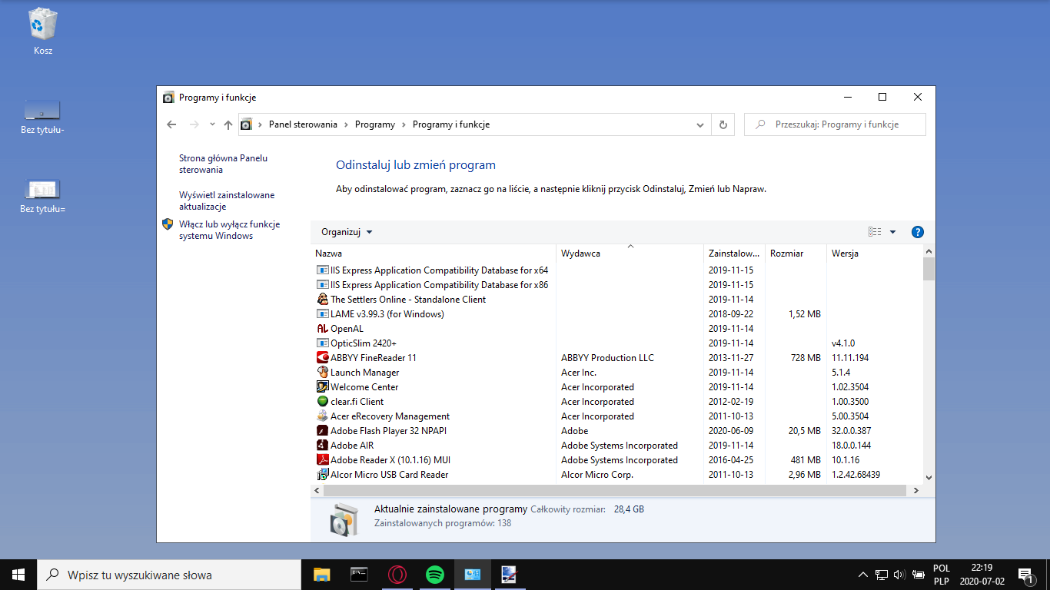1050x590 pixels.
Task: Open the help question mark icon
Action: pyautogui.click(x=917, y=232)
